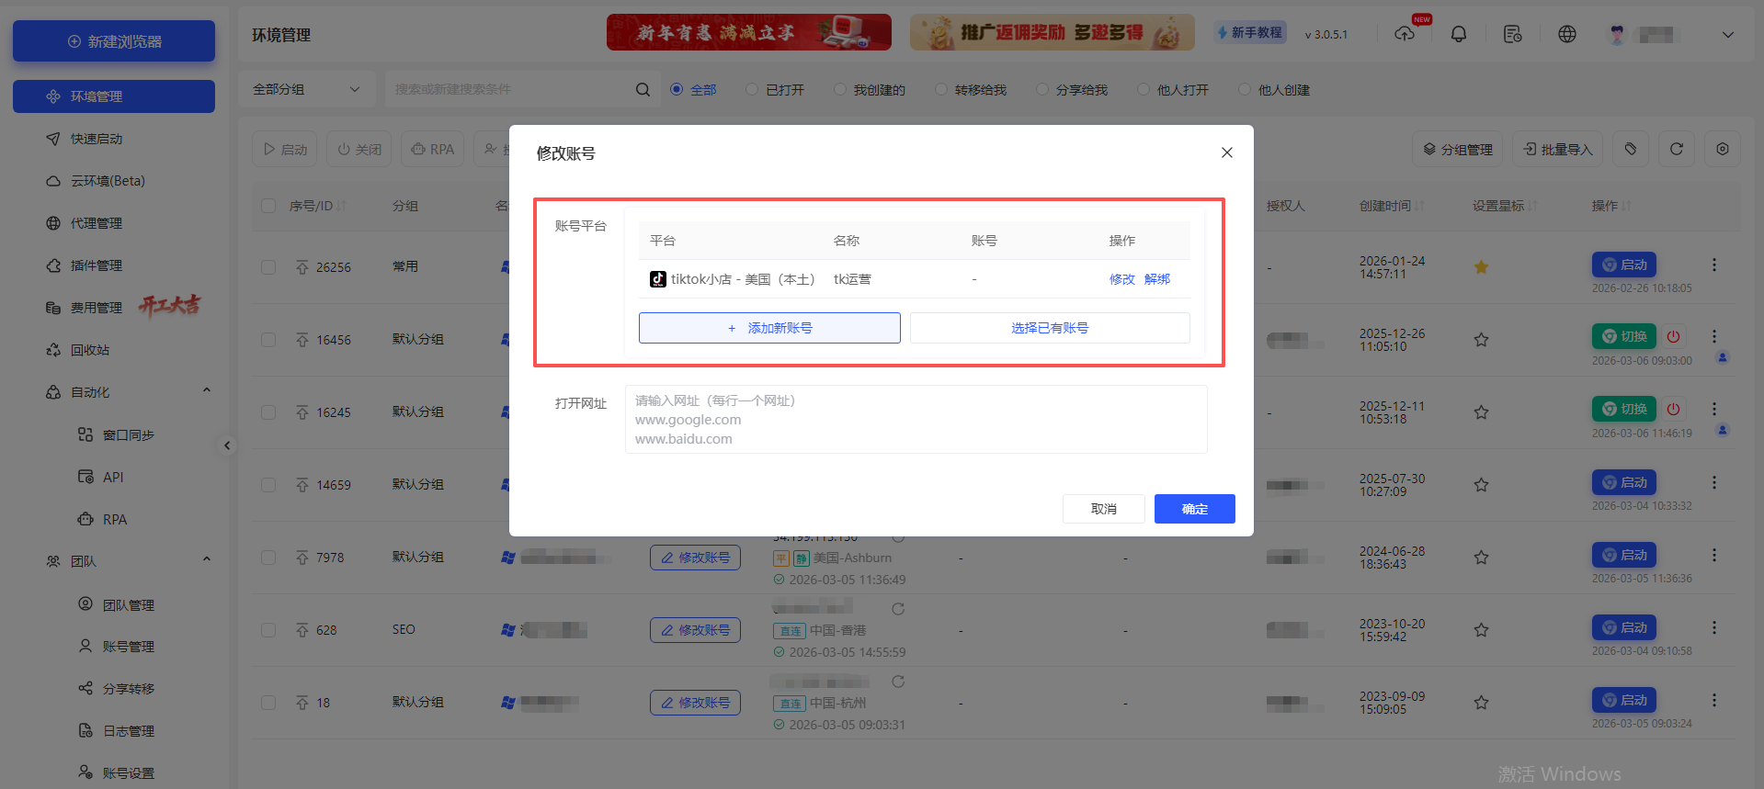Viewport: 1764px width, 789px height.
Task: Click 修改 link for tiktok account
Action: pyautogui.click(x=1121, y=279)
